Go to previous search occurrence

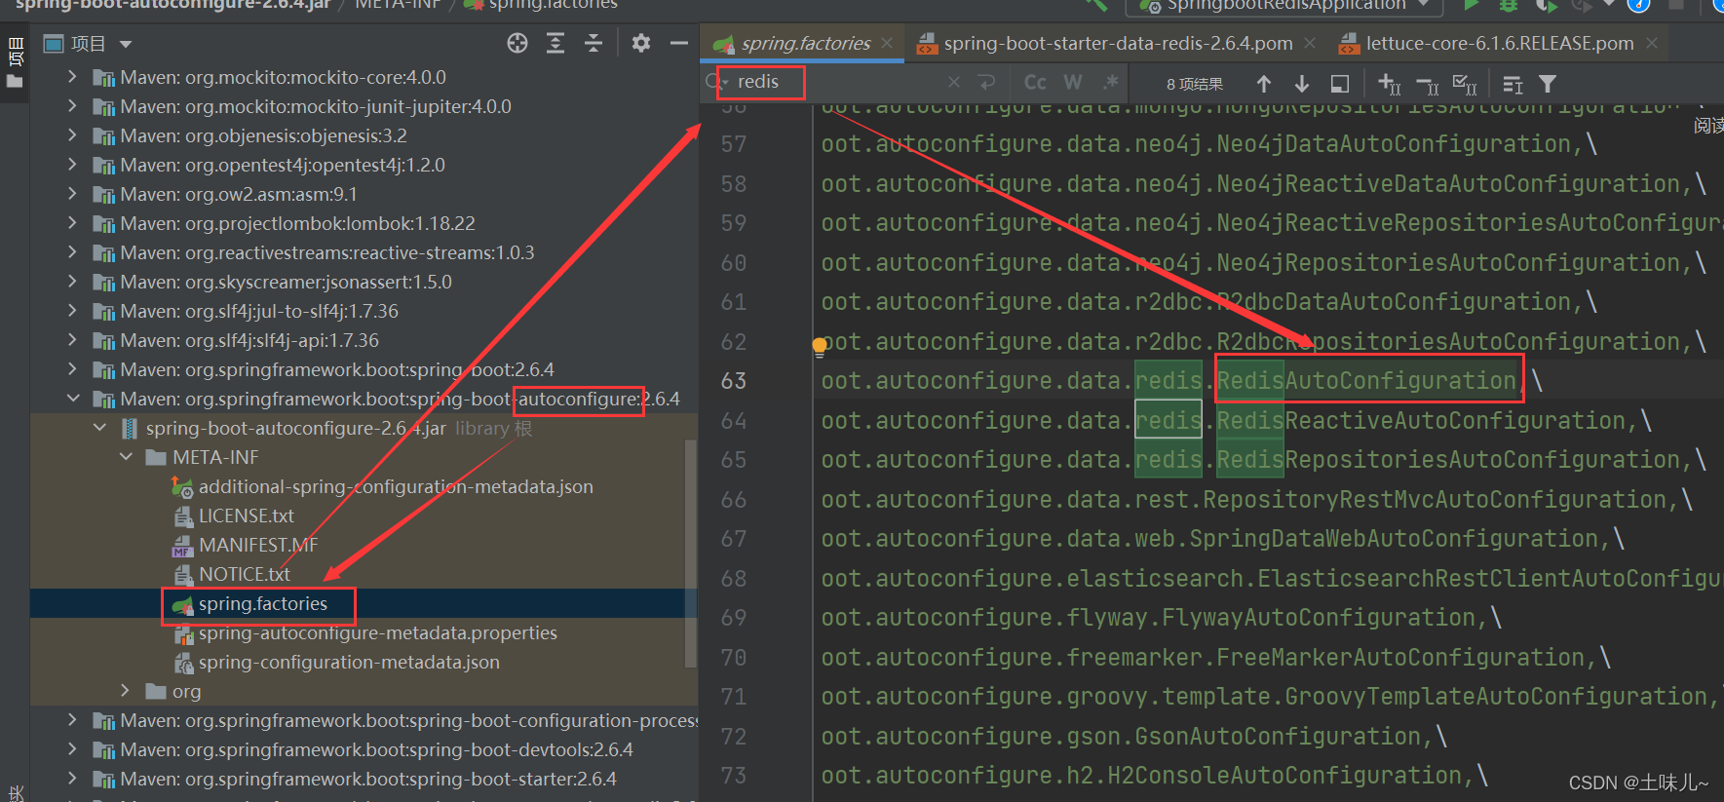[x=1263, y=84]
